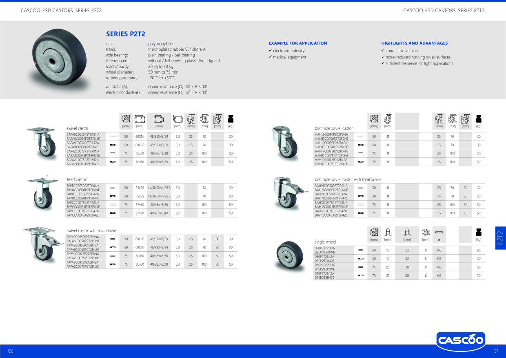Click page number 157

click(x=495, y=351)
